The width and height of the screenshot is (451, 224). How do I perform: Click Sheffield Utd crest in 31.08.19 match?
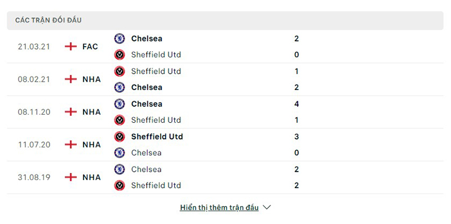pyautogui.click(x=120, y=185)
